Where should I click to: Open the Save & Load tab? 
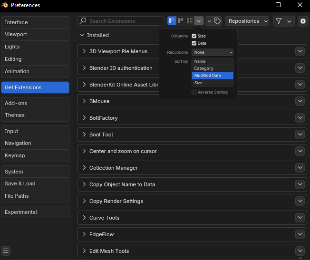[35, 183]
